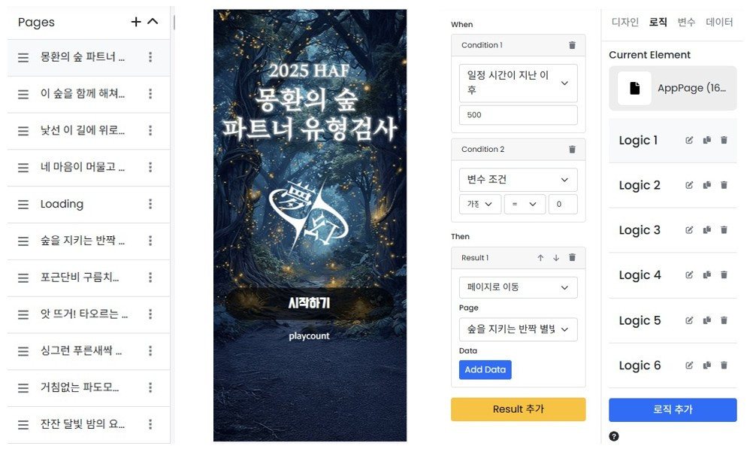Click the Add Data button

click(485, 369)
